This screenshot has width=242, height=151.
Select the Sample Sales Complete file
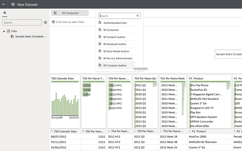click(31, 36)
